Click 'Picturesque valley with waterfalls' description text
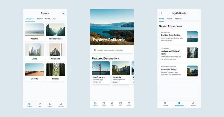The width and height of the screenshot is (224, 117). pos(171,73)
